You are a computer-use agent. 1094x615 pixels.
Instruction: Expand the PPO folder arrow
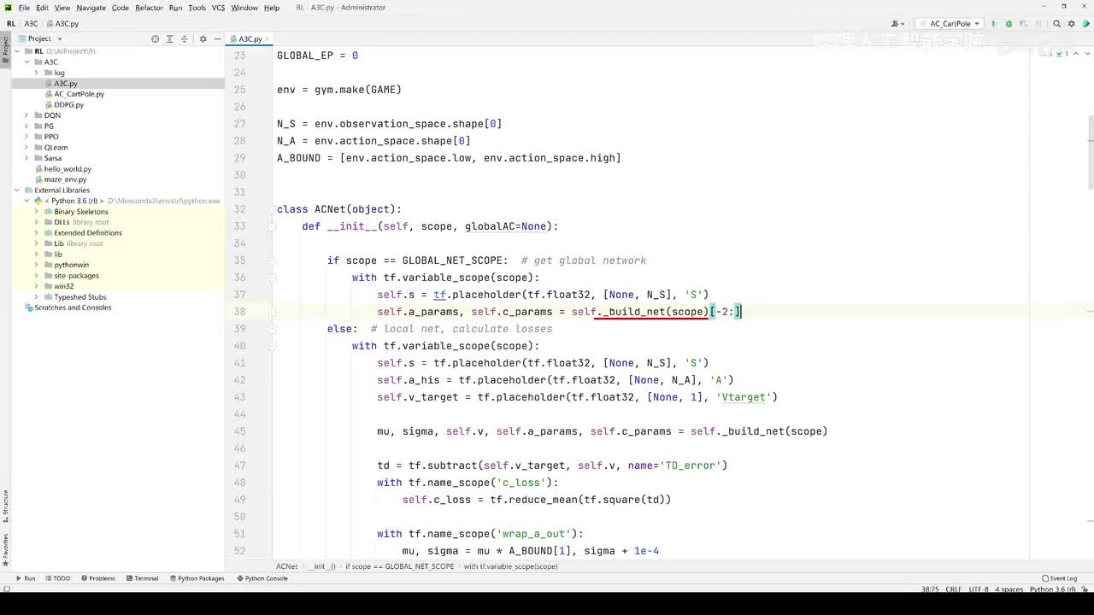26,137
